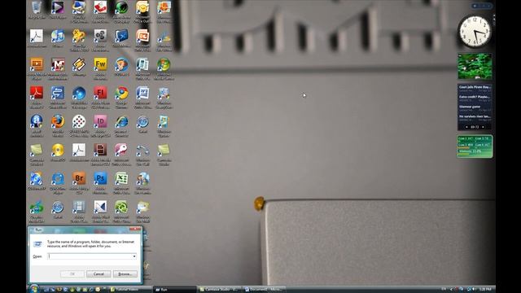Click the taskbar clock showing 5:28 PM
Viewport: 521px width, 293px height.
point(485,290)
